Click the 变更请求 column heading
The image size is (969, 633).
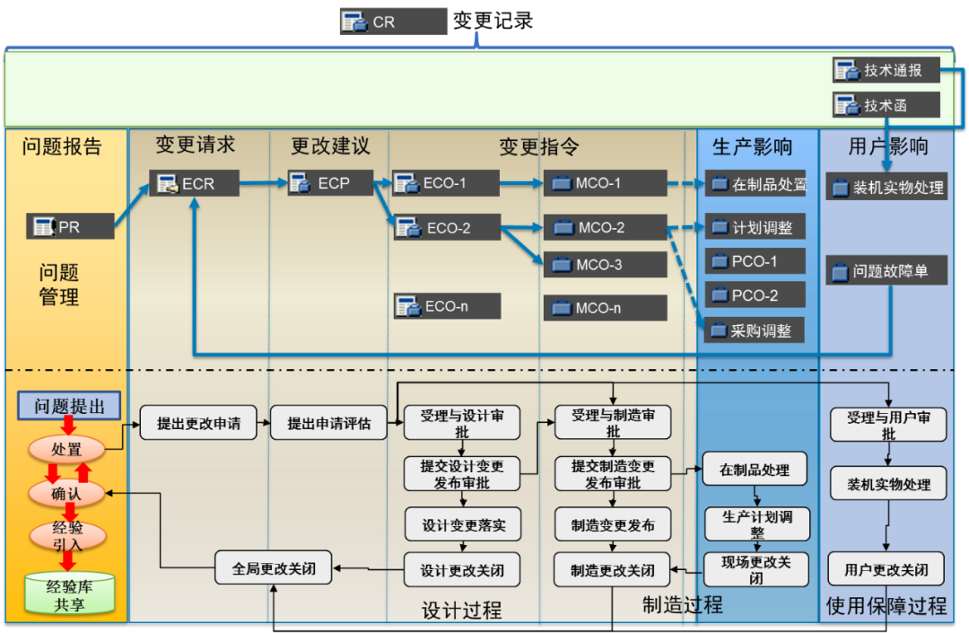[196, 145]
